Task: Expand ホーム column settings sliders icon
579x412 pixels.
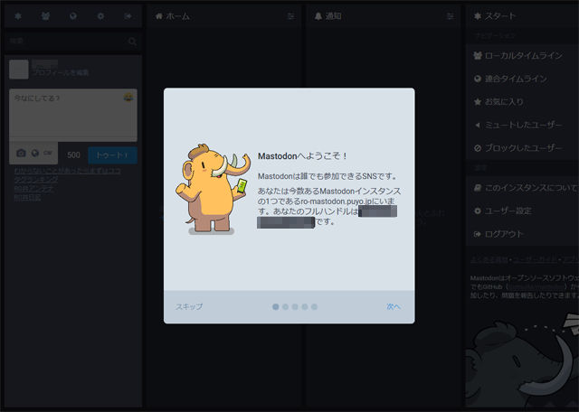Action: [291, 16]
